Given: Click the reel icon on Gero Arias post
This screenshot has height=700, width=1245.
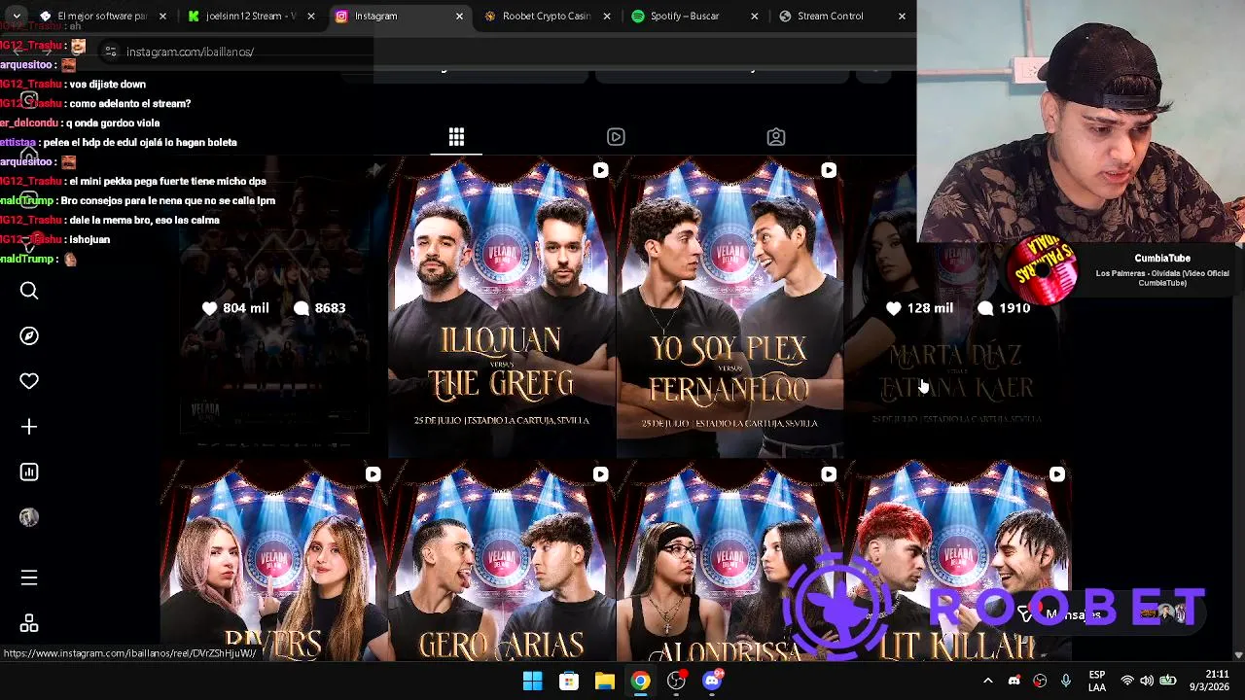Looking at the screenshot, I should tap(600, 474).
